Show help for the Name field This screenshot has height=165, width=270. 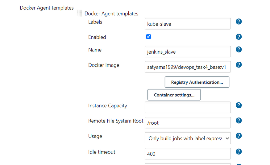click(239, 50)
